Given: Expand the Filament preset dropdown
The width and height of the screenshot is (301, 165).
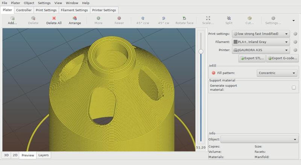Looking at the screenshot, I should [261, 42].
